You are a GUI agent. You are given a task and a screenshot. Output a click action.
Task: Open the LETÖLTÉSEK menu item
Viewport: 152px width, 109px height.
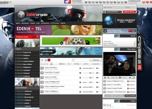[x=55, y=23]
